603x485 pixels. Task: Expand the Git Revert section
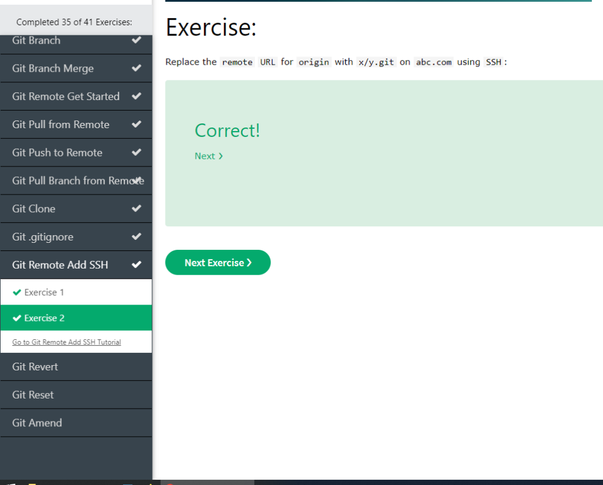(x=76, y=367)
